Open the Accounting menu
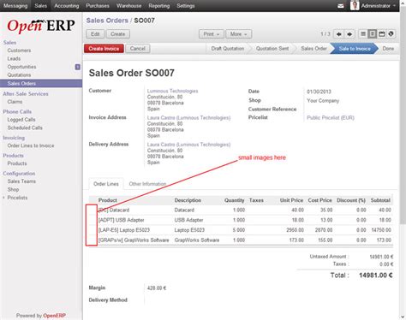 pos(67,6)
